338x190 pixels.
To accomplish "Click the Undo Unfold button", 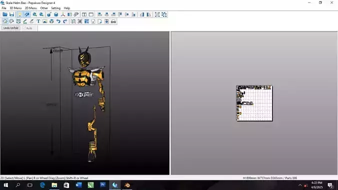I will 11,28.
